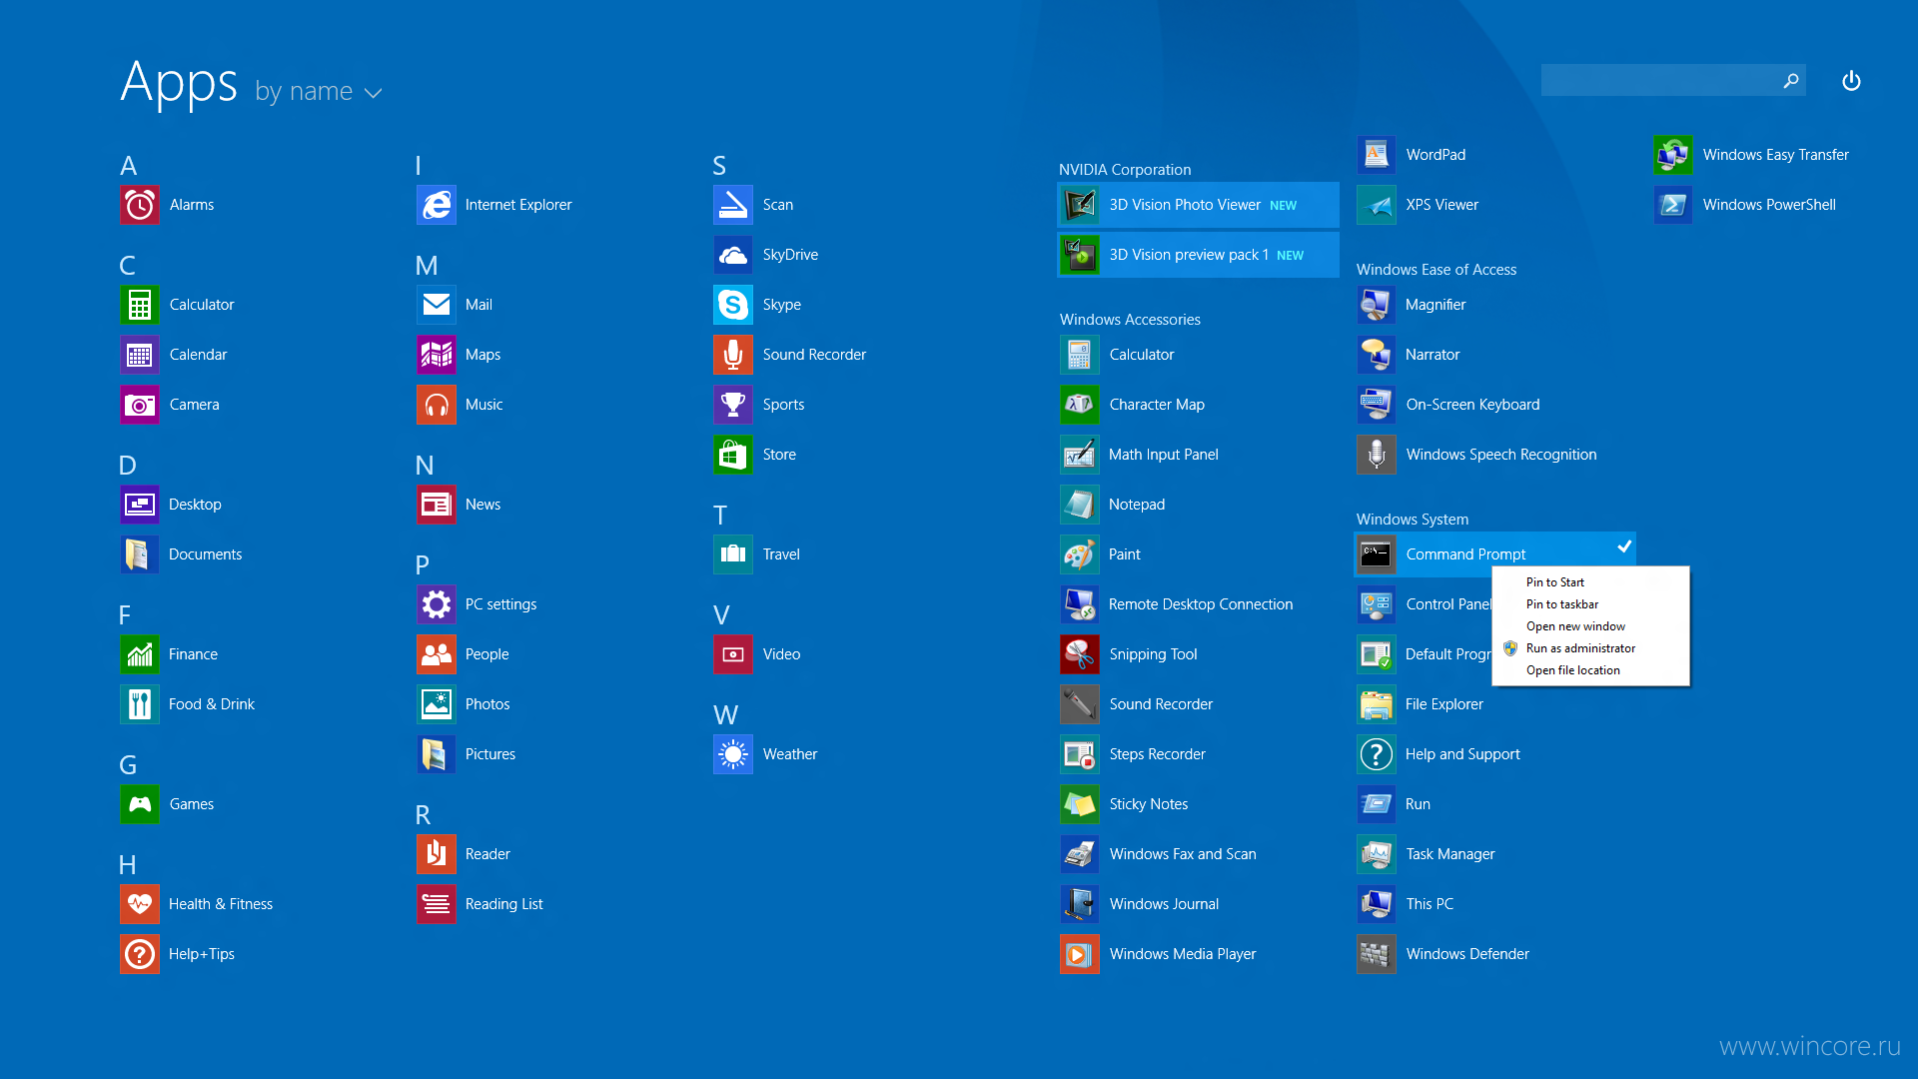Open the Paint palette icon

[x=1080, y=554]
